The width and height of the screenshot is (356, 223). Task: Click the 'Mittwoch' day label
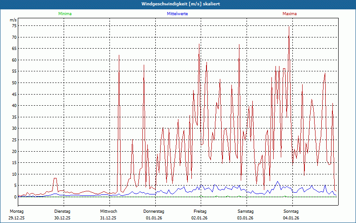[x=109, y=211]
